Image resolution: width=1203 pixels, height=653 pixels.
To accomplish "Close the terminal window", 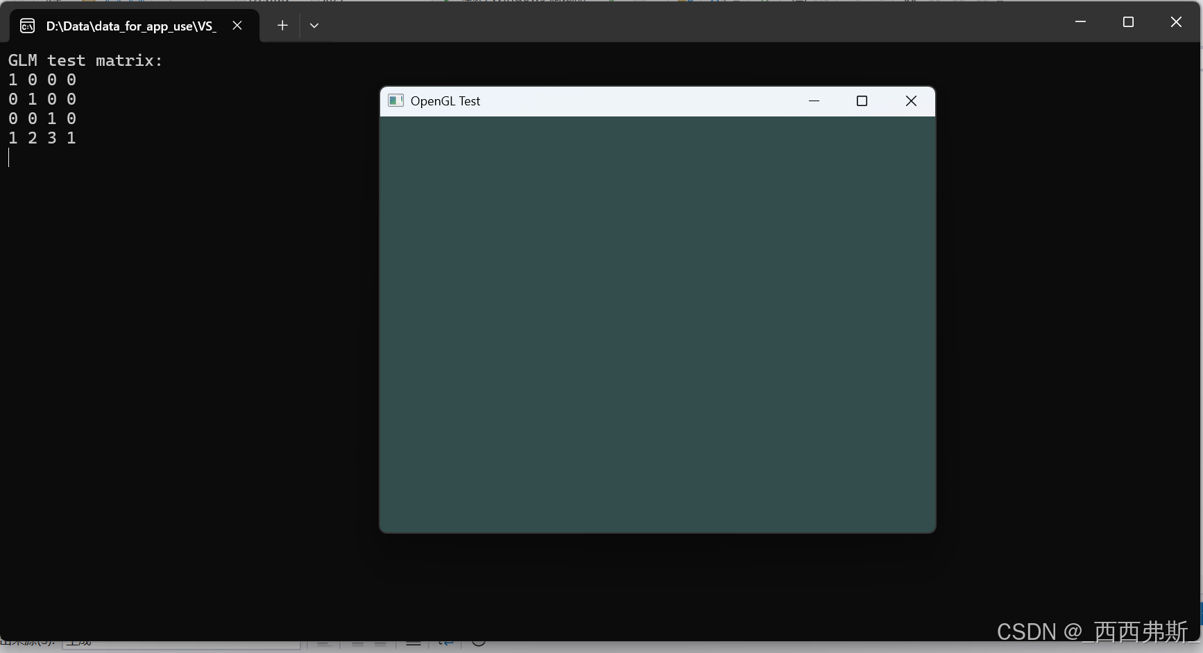I will [1176, 22].
